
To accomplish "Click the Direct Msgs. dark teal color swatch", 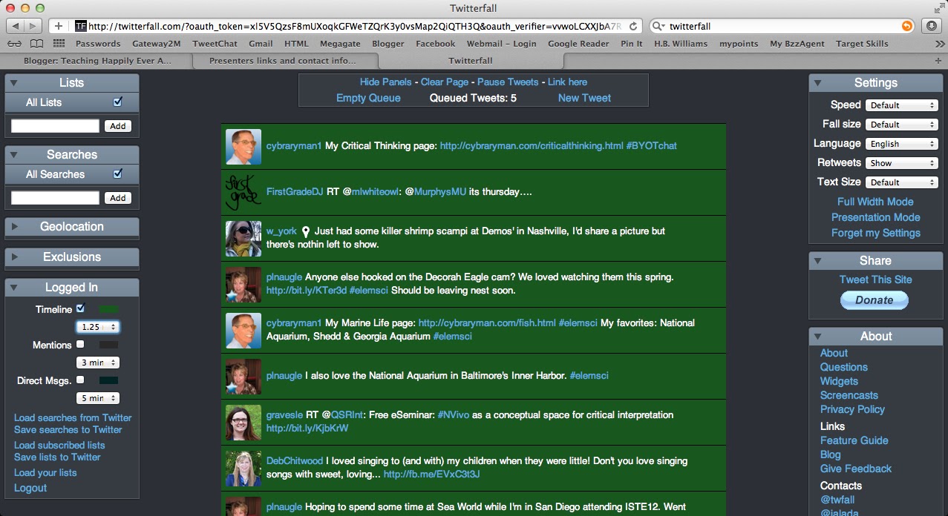I will click(x=109, y=380).
